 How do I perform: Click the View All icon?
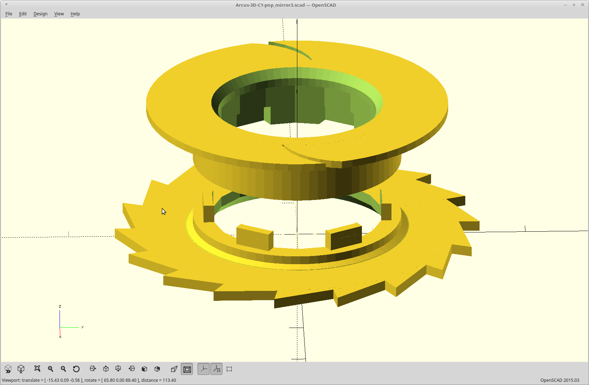pyautogui.click(x=37, y=369)
